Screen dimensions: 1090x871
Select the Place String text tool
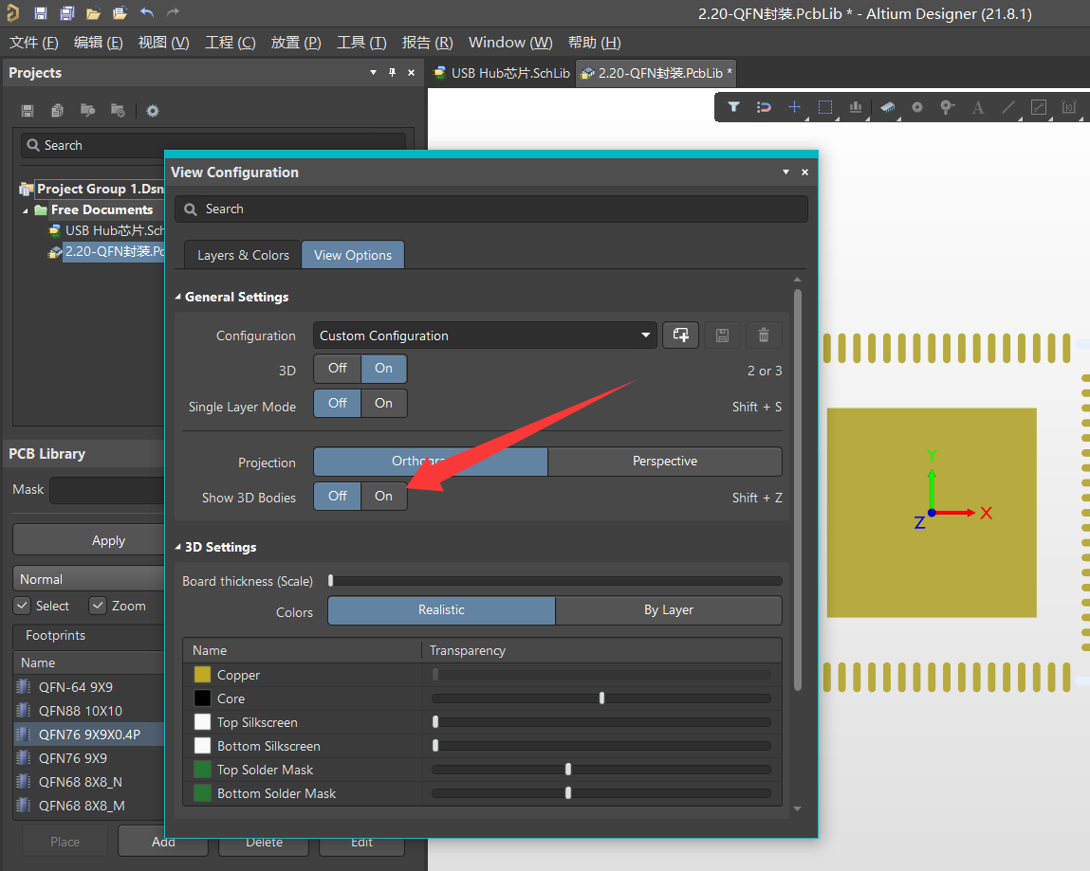(x=978, y=107)
